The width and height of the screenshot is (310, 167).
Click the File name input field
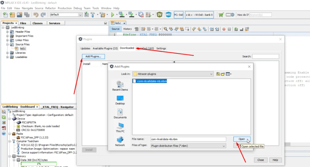click(188, 139)
